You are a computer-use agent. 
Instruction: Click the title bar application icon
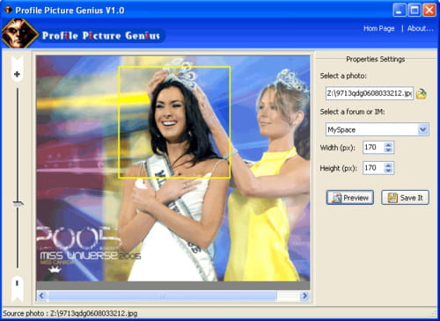pos(8,11)
